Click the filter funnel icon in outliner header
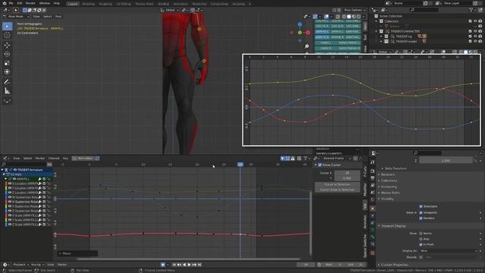This screenshot has height=273, width=485. point(471,10)
